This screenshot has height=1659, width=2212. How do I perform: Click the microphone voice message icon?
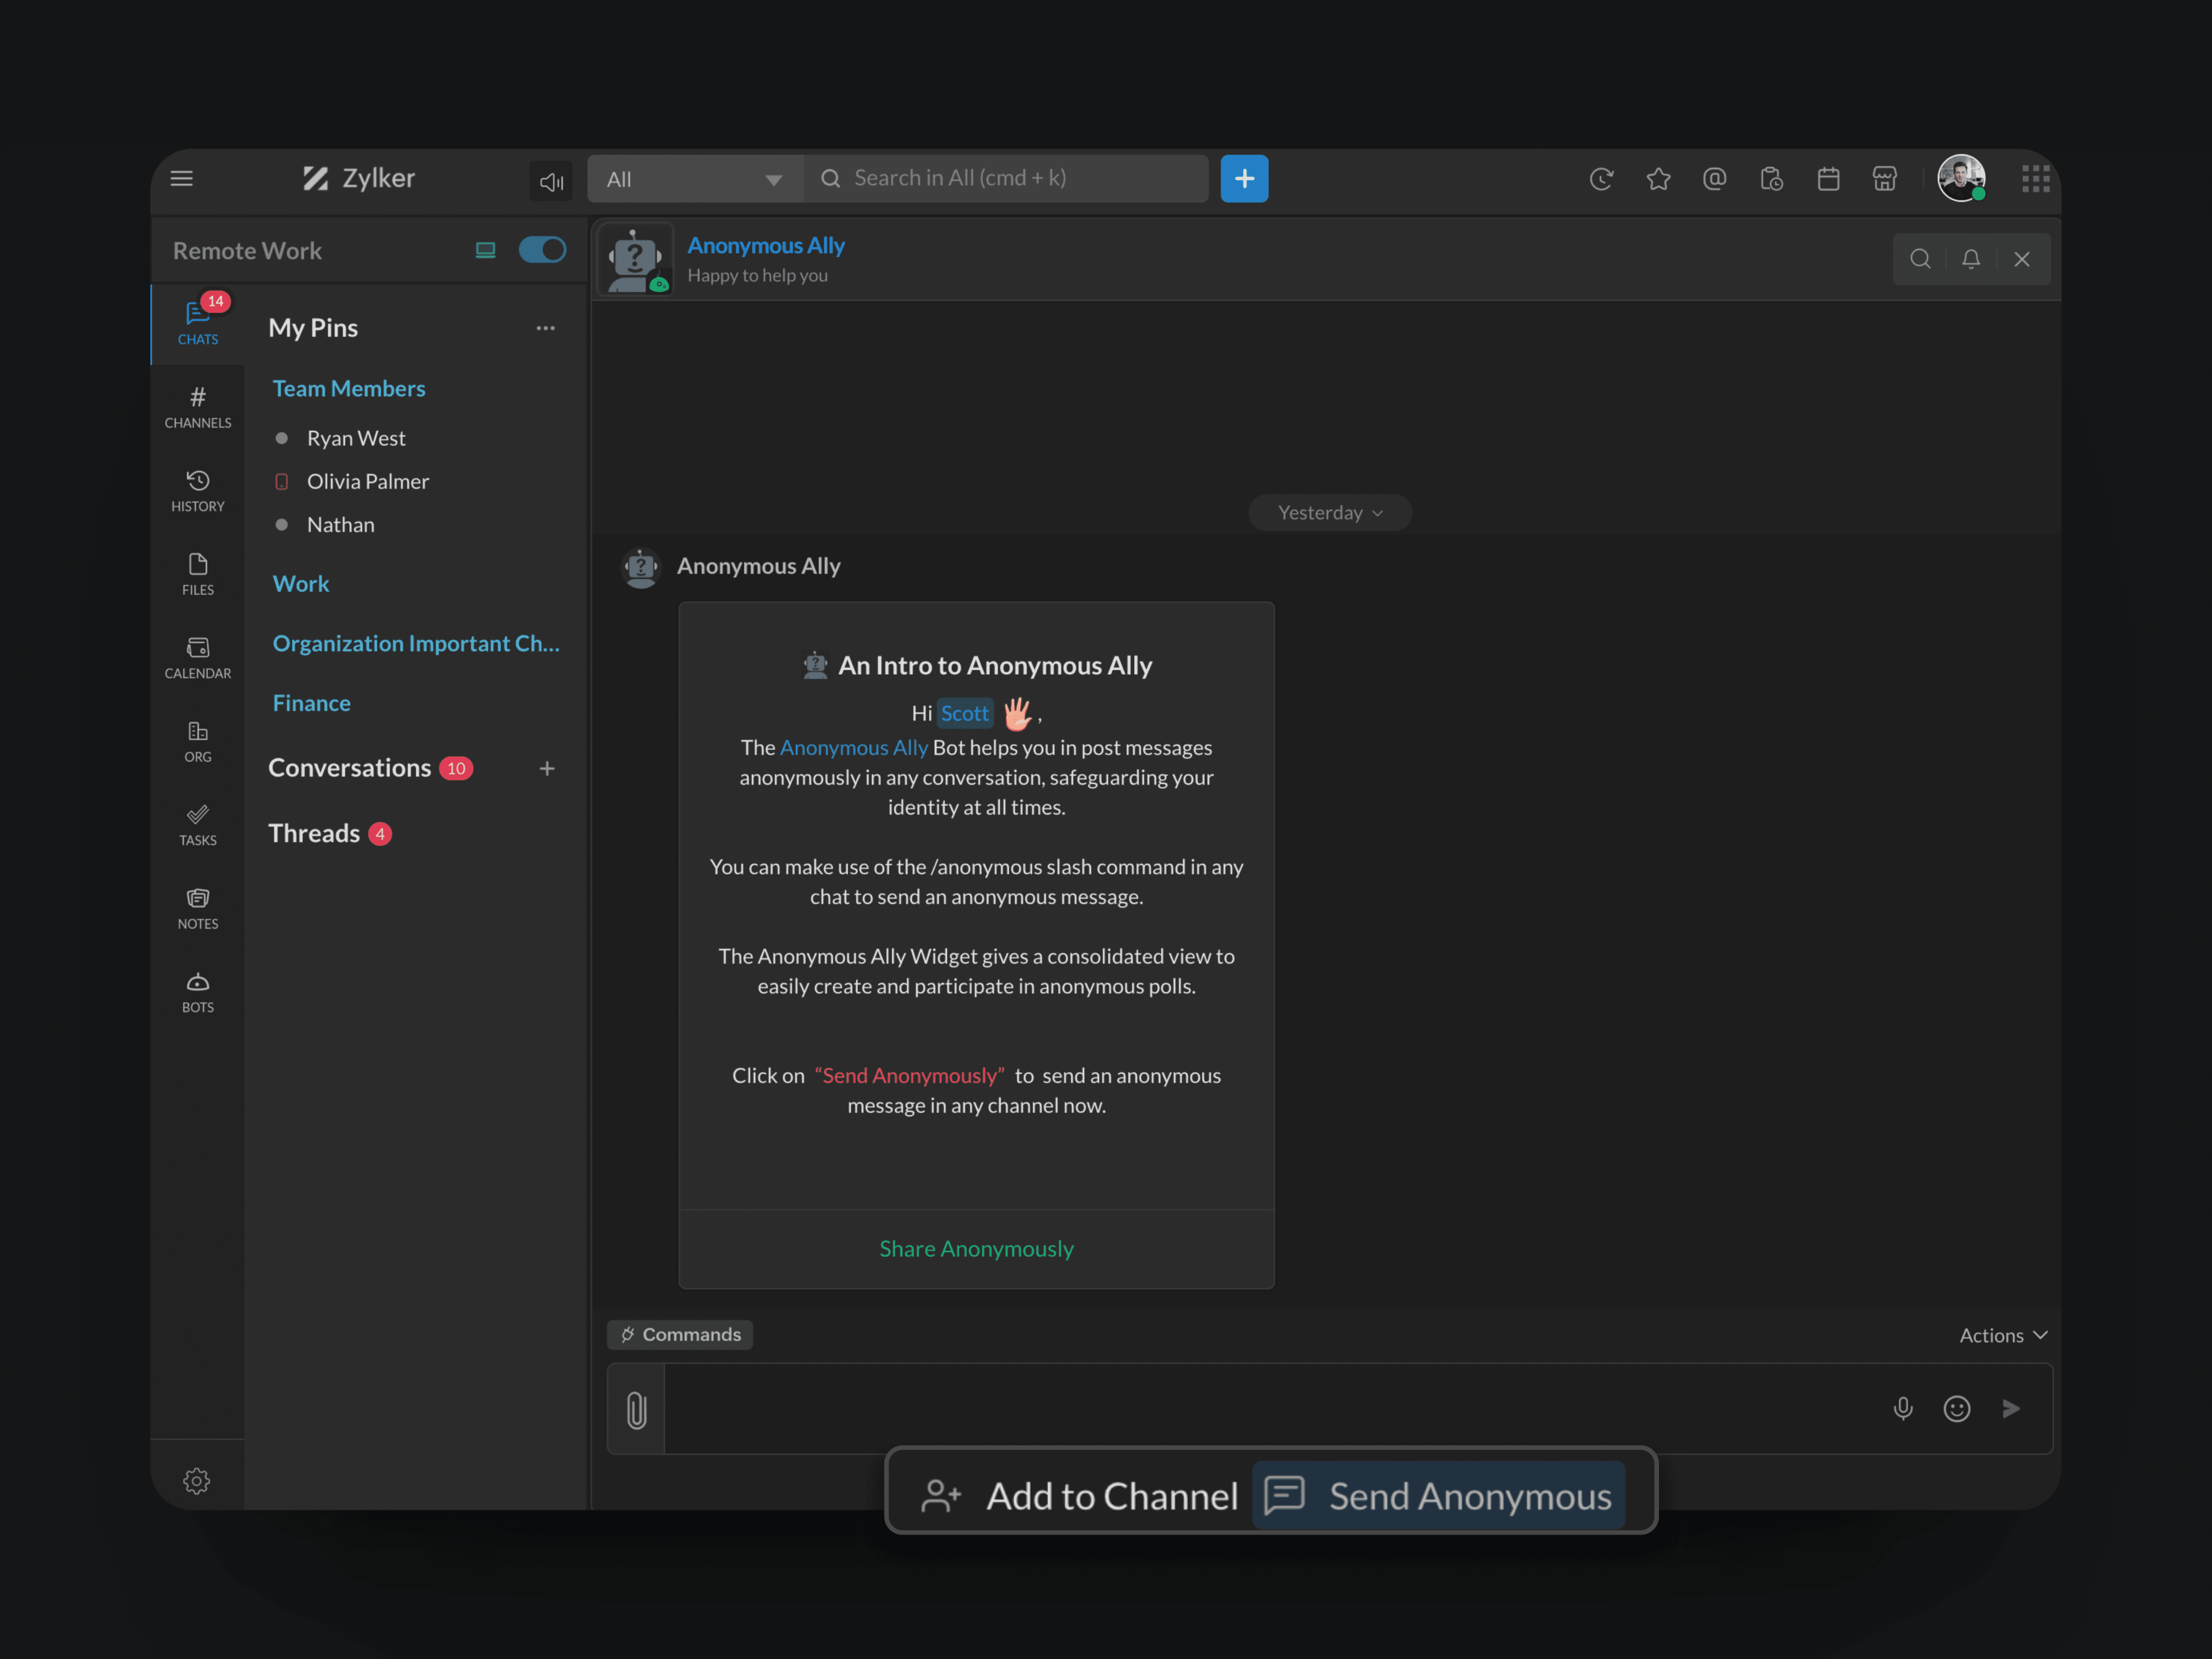pyautogui.click(x=1903, y=1409)
